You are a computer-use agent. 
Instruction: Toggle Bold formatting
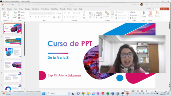point(30,17)
